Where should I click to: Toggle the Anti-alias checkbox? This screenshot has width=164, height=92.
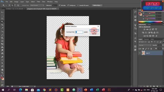coord(59,5)
